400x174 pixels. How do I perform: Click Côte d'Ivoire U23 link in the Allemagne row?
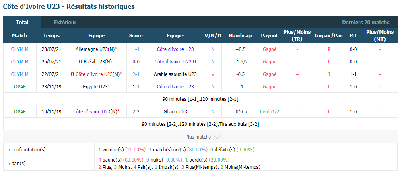175,49
